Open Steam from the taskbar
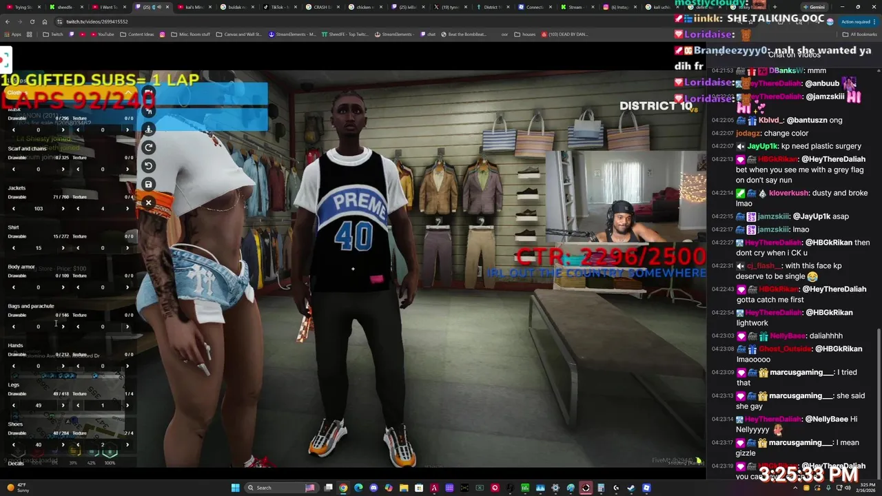Viewport: 882px width, 496px height. pyautogui.click(x=630, y=488)
